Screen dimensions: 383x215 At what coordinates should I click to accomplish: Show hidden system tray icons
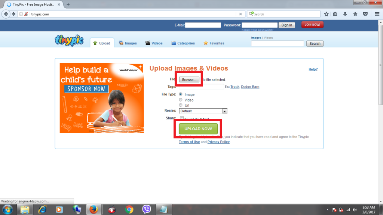click(328, 210)
